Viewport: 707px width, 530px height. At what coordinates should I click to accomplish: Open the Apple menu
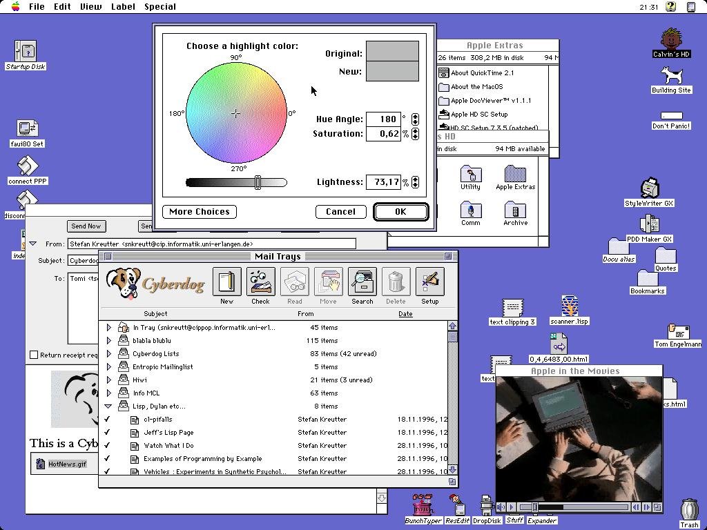pos(16,6)
